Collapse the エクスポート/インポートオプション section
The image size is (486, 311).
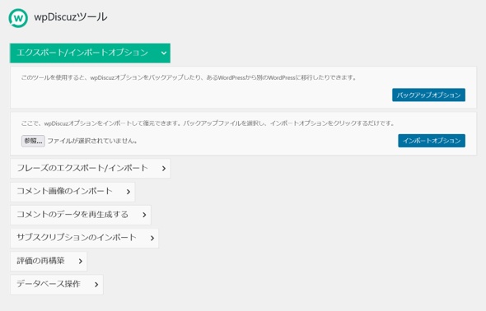(x=90, y=53)
